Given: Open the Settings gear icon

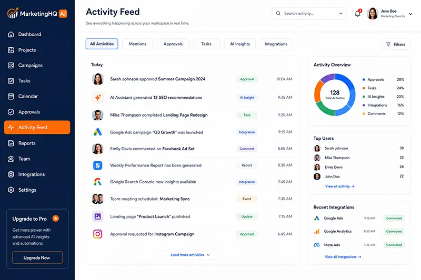Looking at the screenshot, I should click(11, 190).
